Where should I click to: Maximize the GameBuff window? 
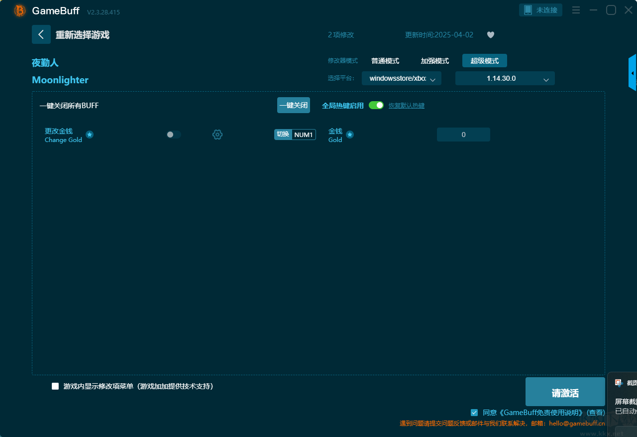tap(611, 10)
